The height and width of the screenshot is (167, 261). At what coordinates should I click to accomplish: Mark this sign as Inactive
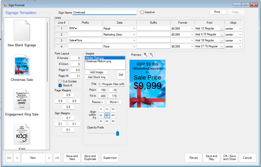(x=142, y=12)
